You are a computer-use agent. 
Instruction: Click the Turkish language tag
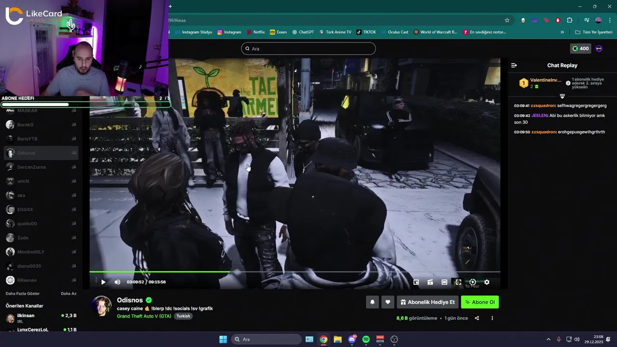tap(183, 316)
